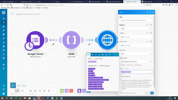Click Add parameter link
This screenshot has width=178, height=100.
coord(126,46)
